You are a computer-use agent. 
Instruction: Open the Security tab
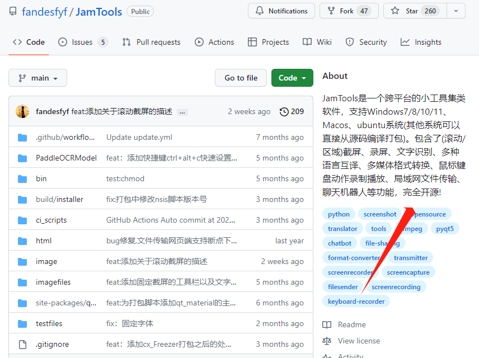click(x=366, y=42)
